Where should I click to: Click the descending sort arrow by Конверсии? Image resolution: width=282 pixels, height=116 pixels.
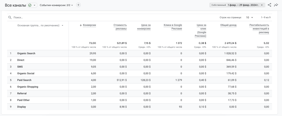click(x=81, y=25)
